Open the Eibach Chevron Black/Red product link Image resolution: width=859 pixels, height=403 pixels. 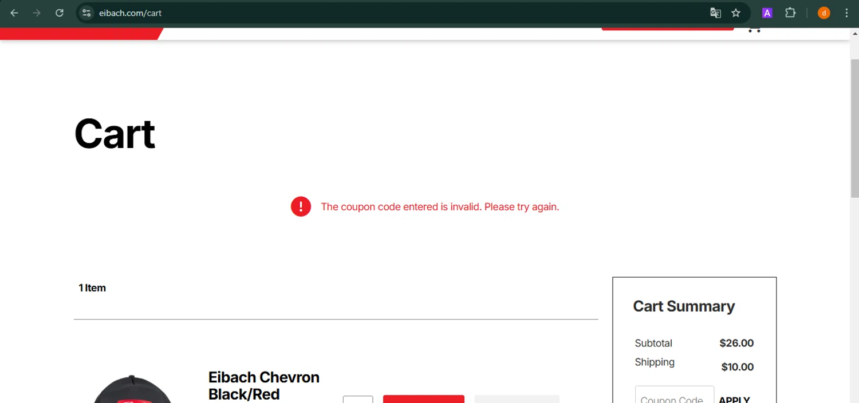(264, 386)
